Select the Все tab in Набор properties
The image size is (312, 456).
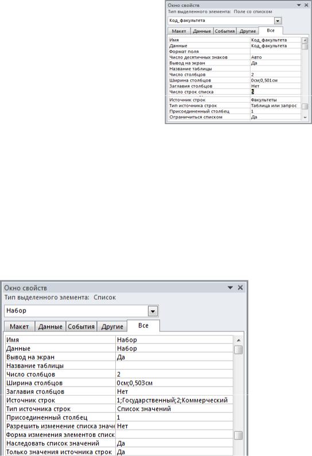[x=143, y=326]
